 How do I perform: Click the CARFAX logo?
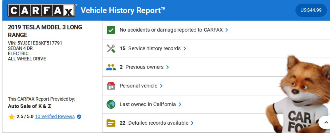tap(42, 10)
